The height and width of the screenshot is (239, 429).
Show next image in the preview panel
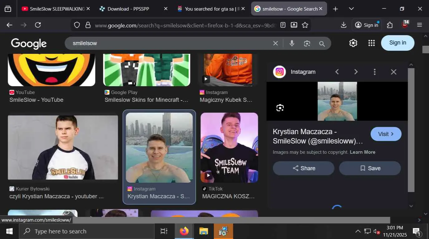356,72
